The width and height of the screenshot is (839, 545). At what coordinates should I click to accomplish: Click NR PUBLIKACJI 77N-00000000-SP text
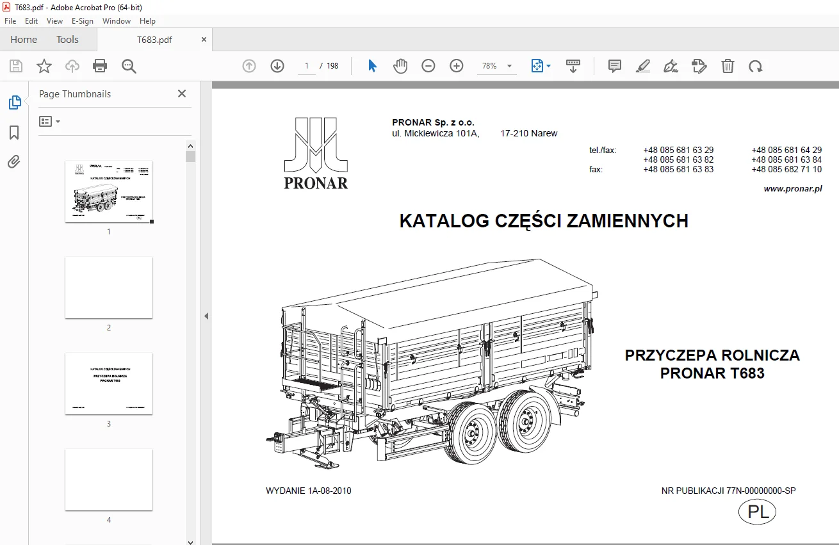point(729,491)
